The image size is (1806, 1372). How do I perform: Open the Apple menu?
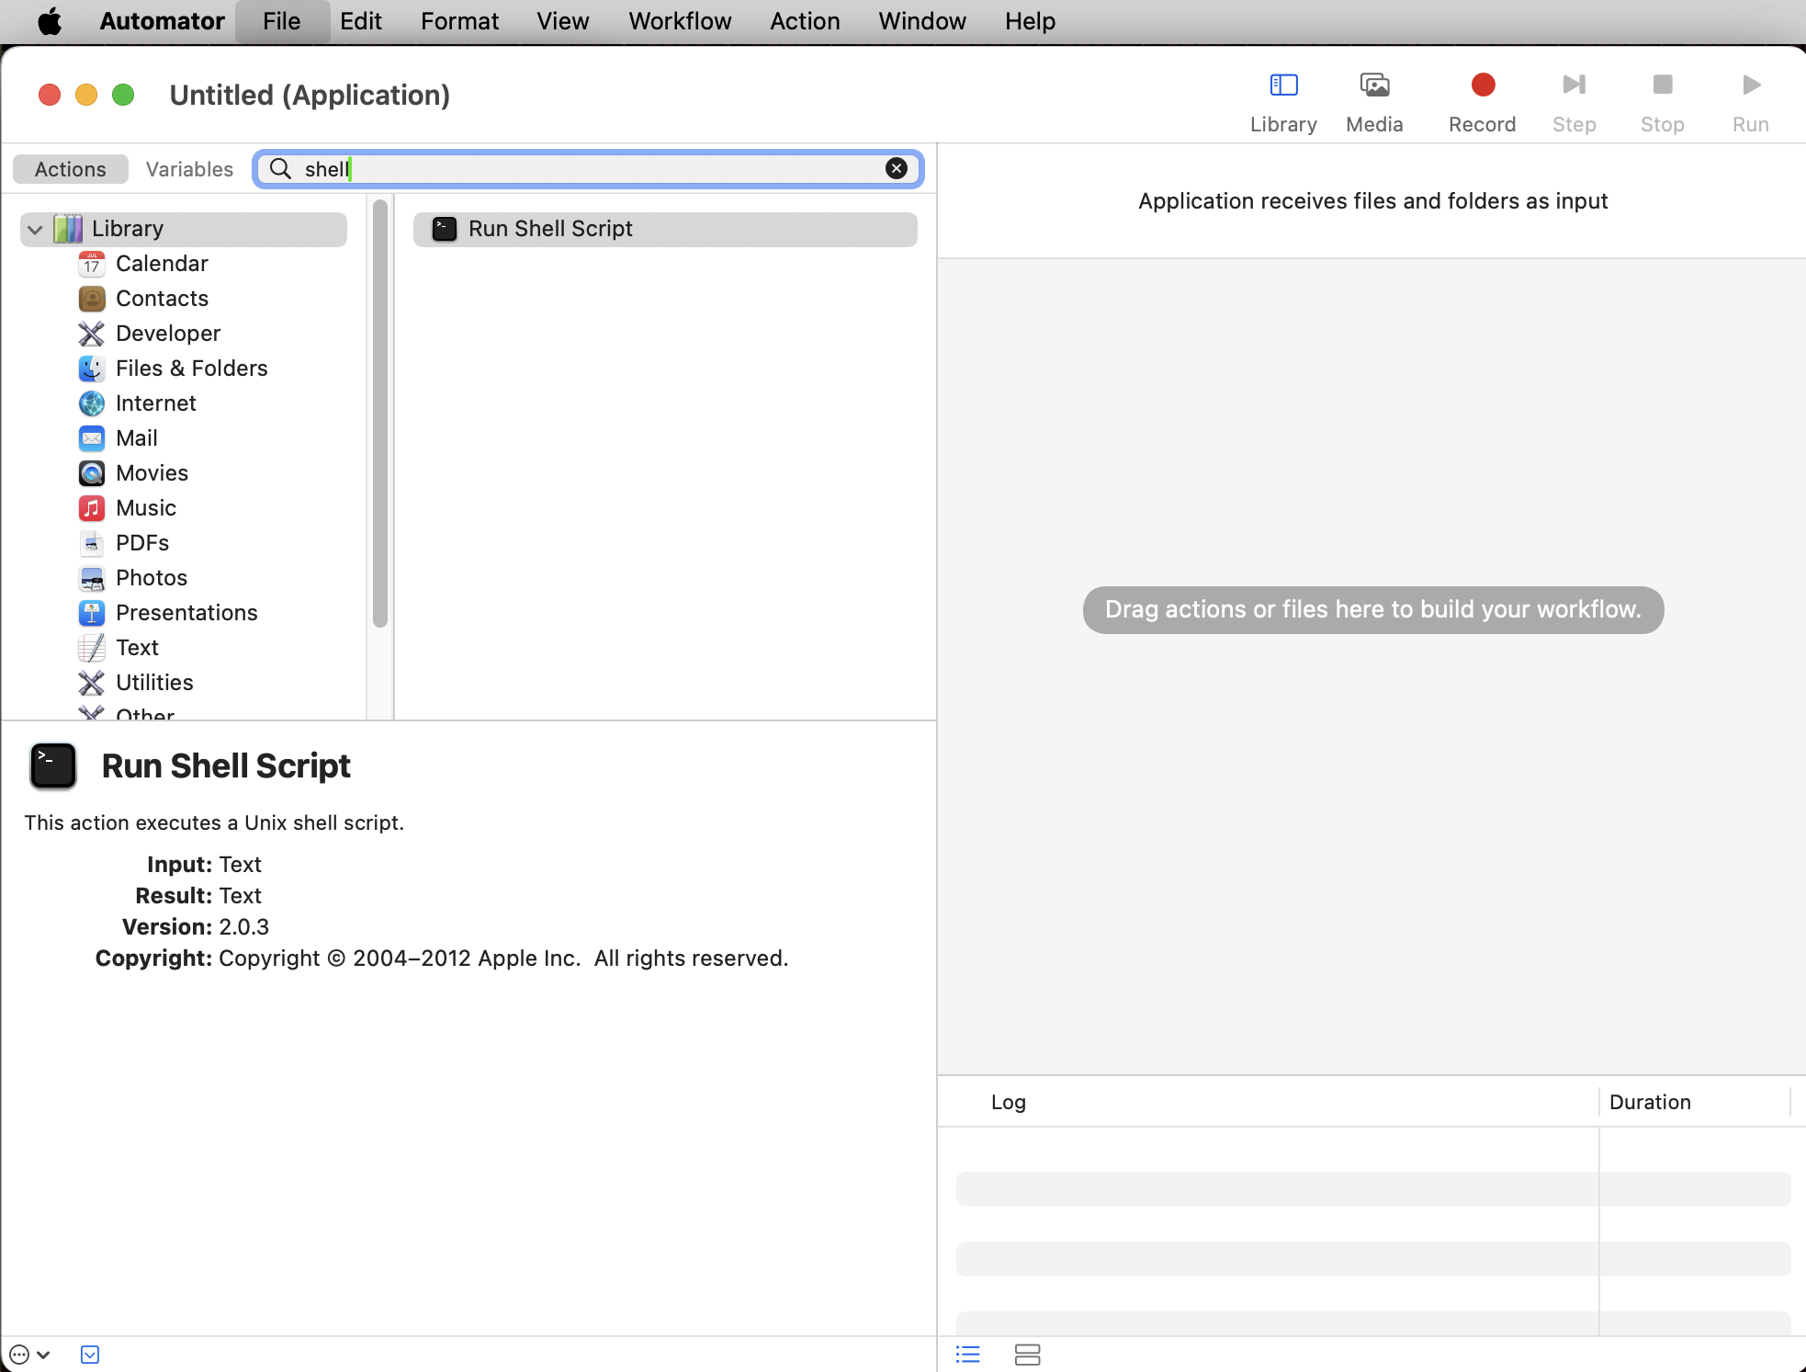point(50,21)
